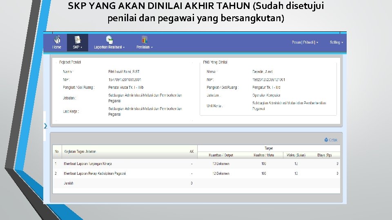Click the Target group header
Screen dimensions: 392x220
click(x=269, y=148)
